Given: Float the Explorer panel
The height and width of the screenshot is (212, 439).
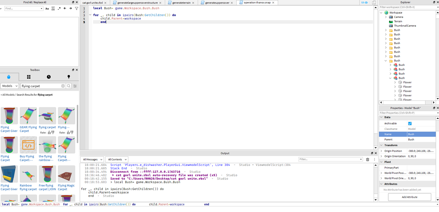Looking at the screenshot, I should [x=433, y=2].
